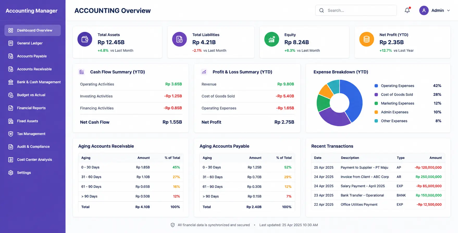Click into the Search input field
The image size is (458, 233).
click(x=356, y=10)
